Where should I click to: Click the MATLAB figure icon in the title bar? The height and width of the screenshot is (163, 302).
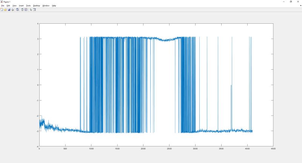(2, 2)
